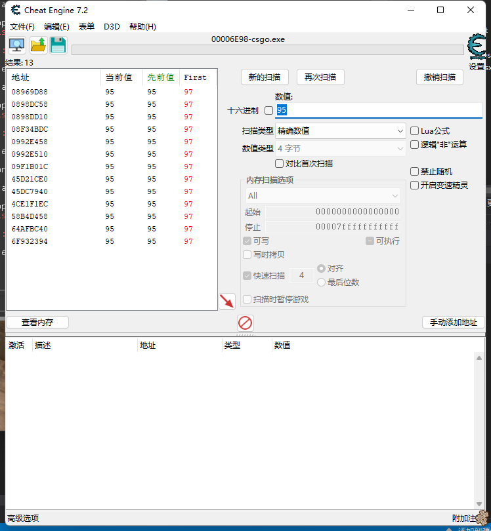Click the 手动添加地址 button

tap(454, 322)
